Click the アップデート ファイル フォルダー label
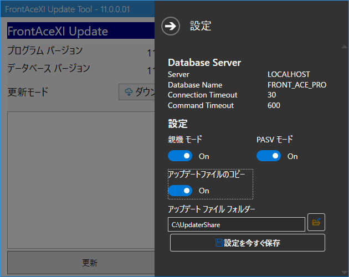Image resolution: width=349 pixels, height=277 pixels. [x=212, y=209]
